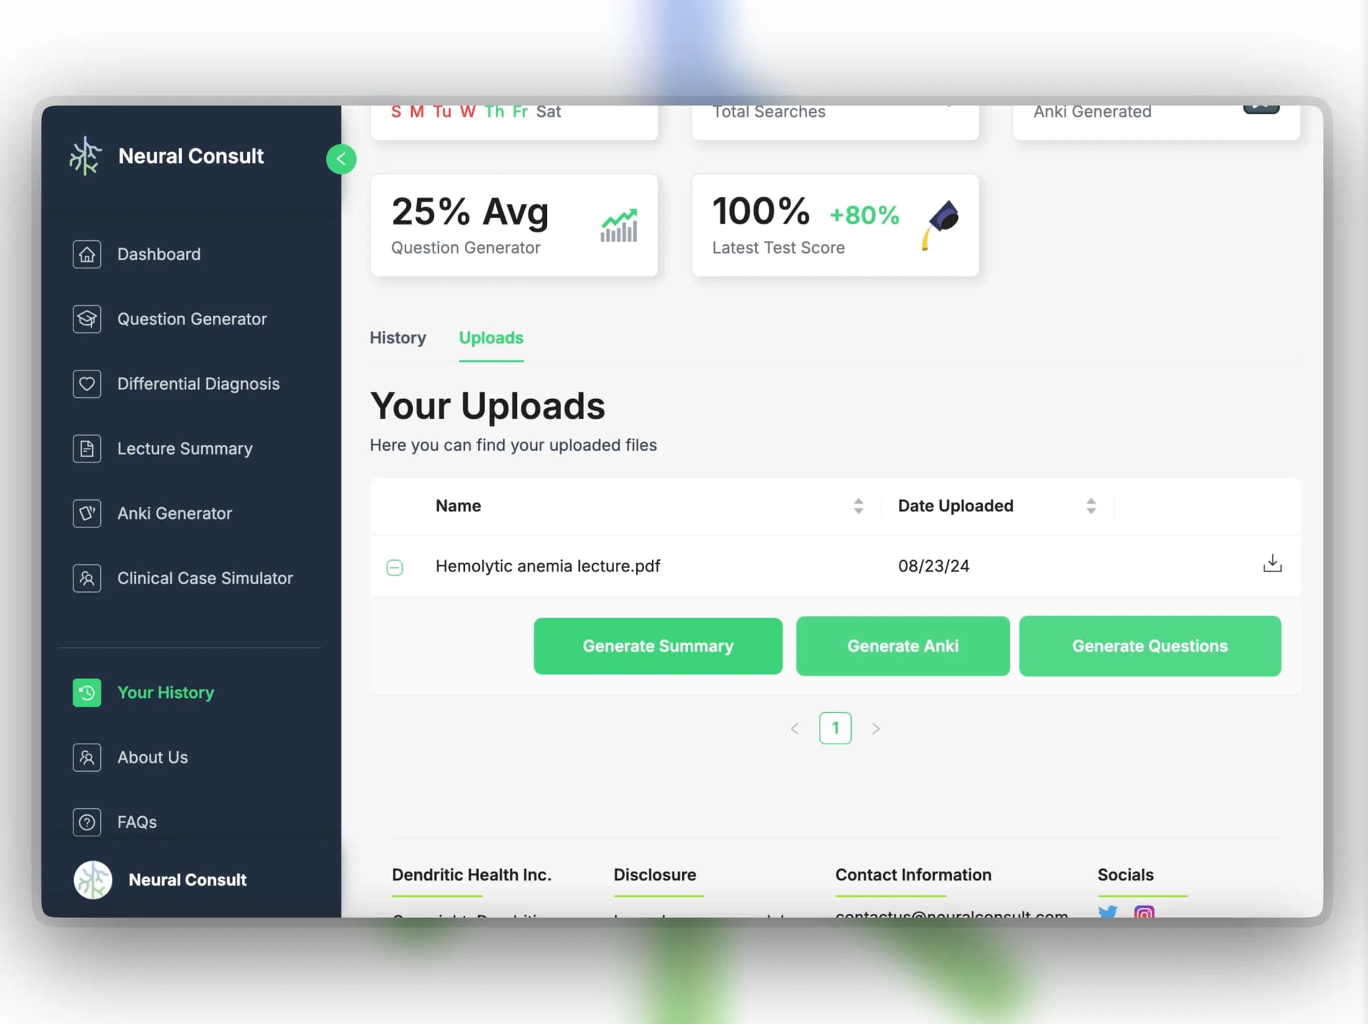
Task: Expand Name column sort options
Action: pyautogui.click(x=859, y=505)
